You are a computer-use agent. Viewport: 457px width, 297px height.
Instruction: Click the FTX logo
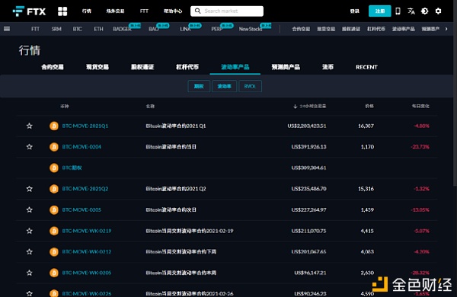pyautogui.click(x=29, y=11)
